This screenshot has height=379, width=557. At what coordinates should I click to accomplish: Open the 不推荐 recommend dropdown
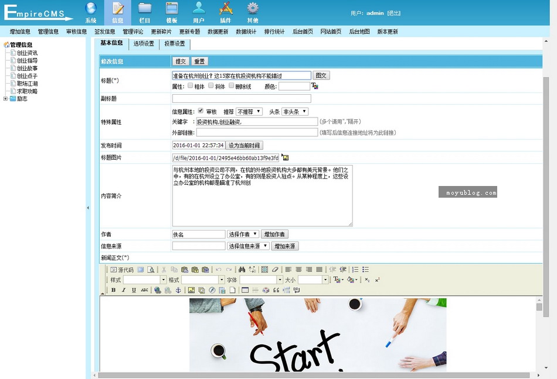249,111
